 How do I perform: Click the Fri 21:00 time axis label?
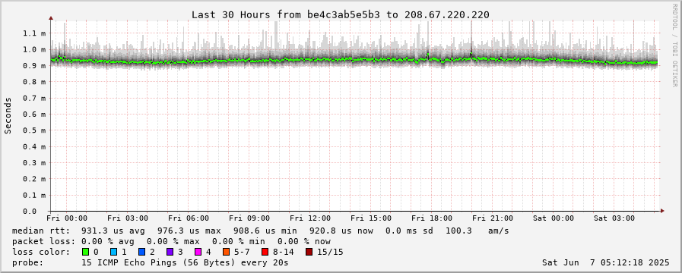[x=493, y=218]
